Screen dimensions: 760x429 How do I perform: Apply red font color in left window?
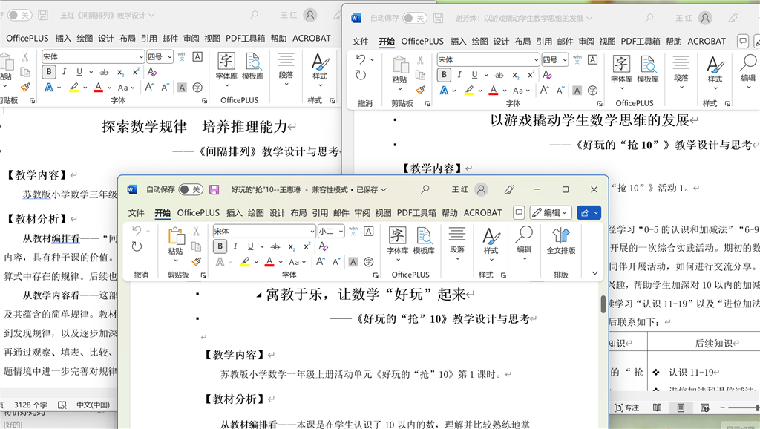coord(99,88)
